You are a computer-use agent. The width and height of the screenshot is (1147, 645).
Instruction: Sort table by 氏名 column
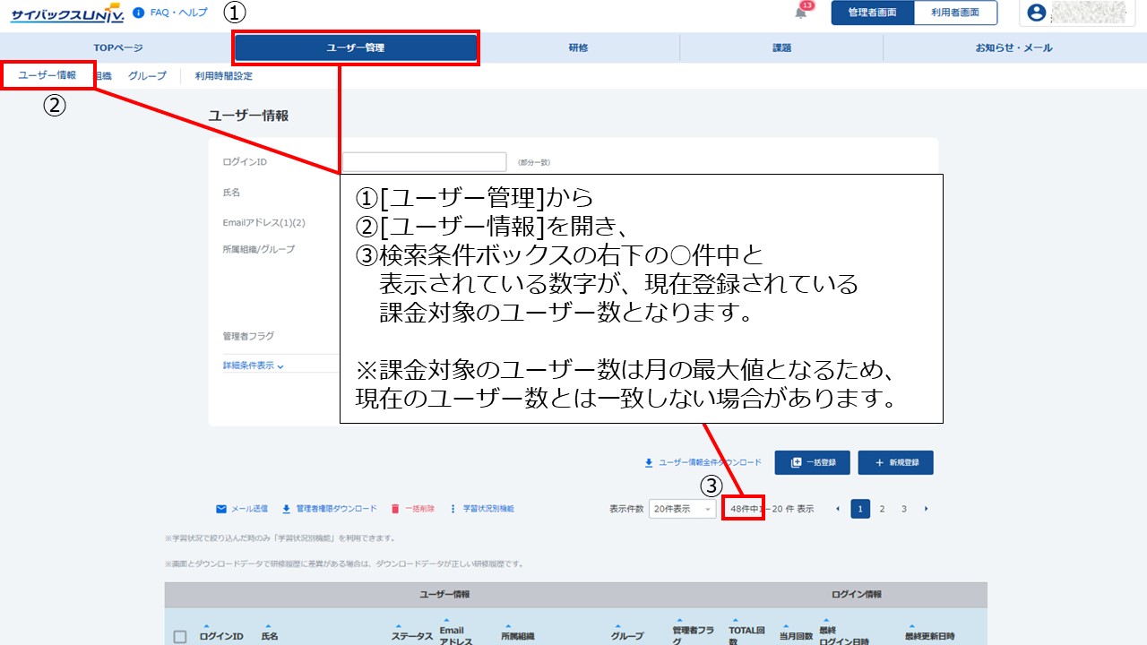[270, 634]
